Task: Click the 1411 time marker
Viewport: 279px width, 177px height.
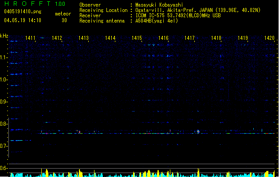Action: pyautogui.click(x=30, y=38)
